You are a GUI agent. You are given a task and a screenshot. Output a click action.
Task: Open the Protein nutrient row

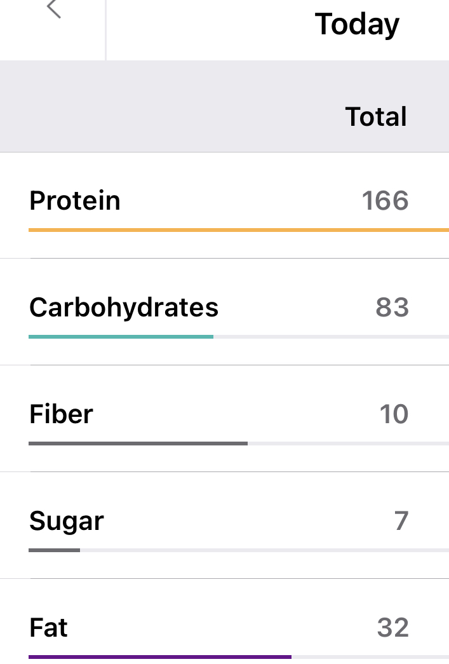[x=75, y=201]
